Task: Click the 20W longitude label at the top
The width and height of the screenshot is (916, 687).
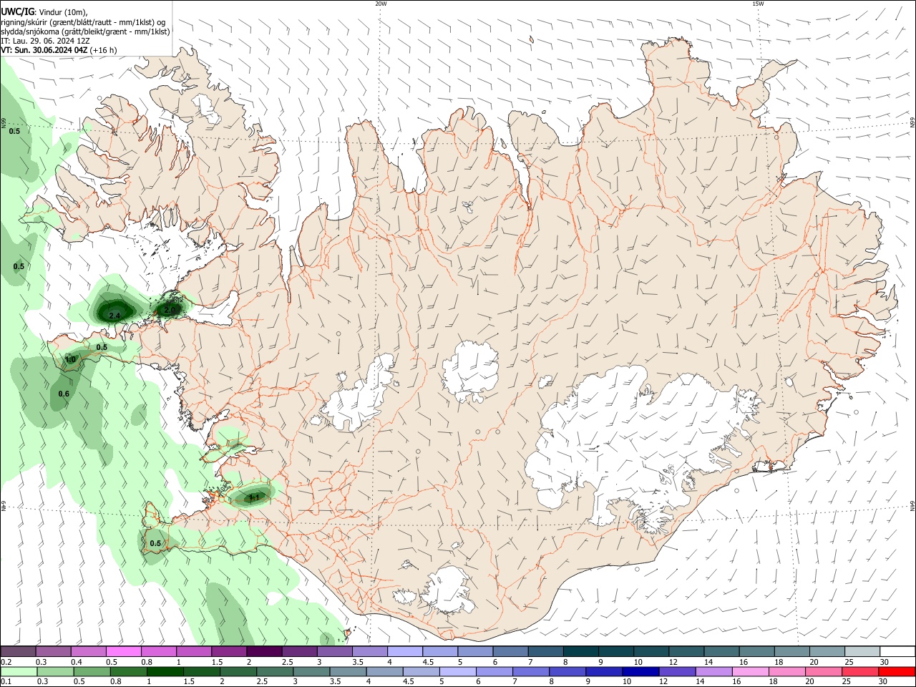Action: (x=381, y=4)
